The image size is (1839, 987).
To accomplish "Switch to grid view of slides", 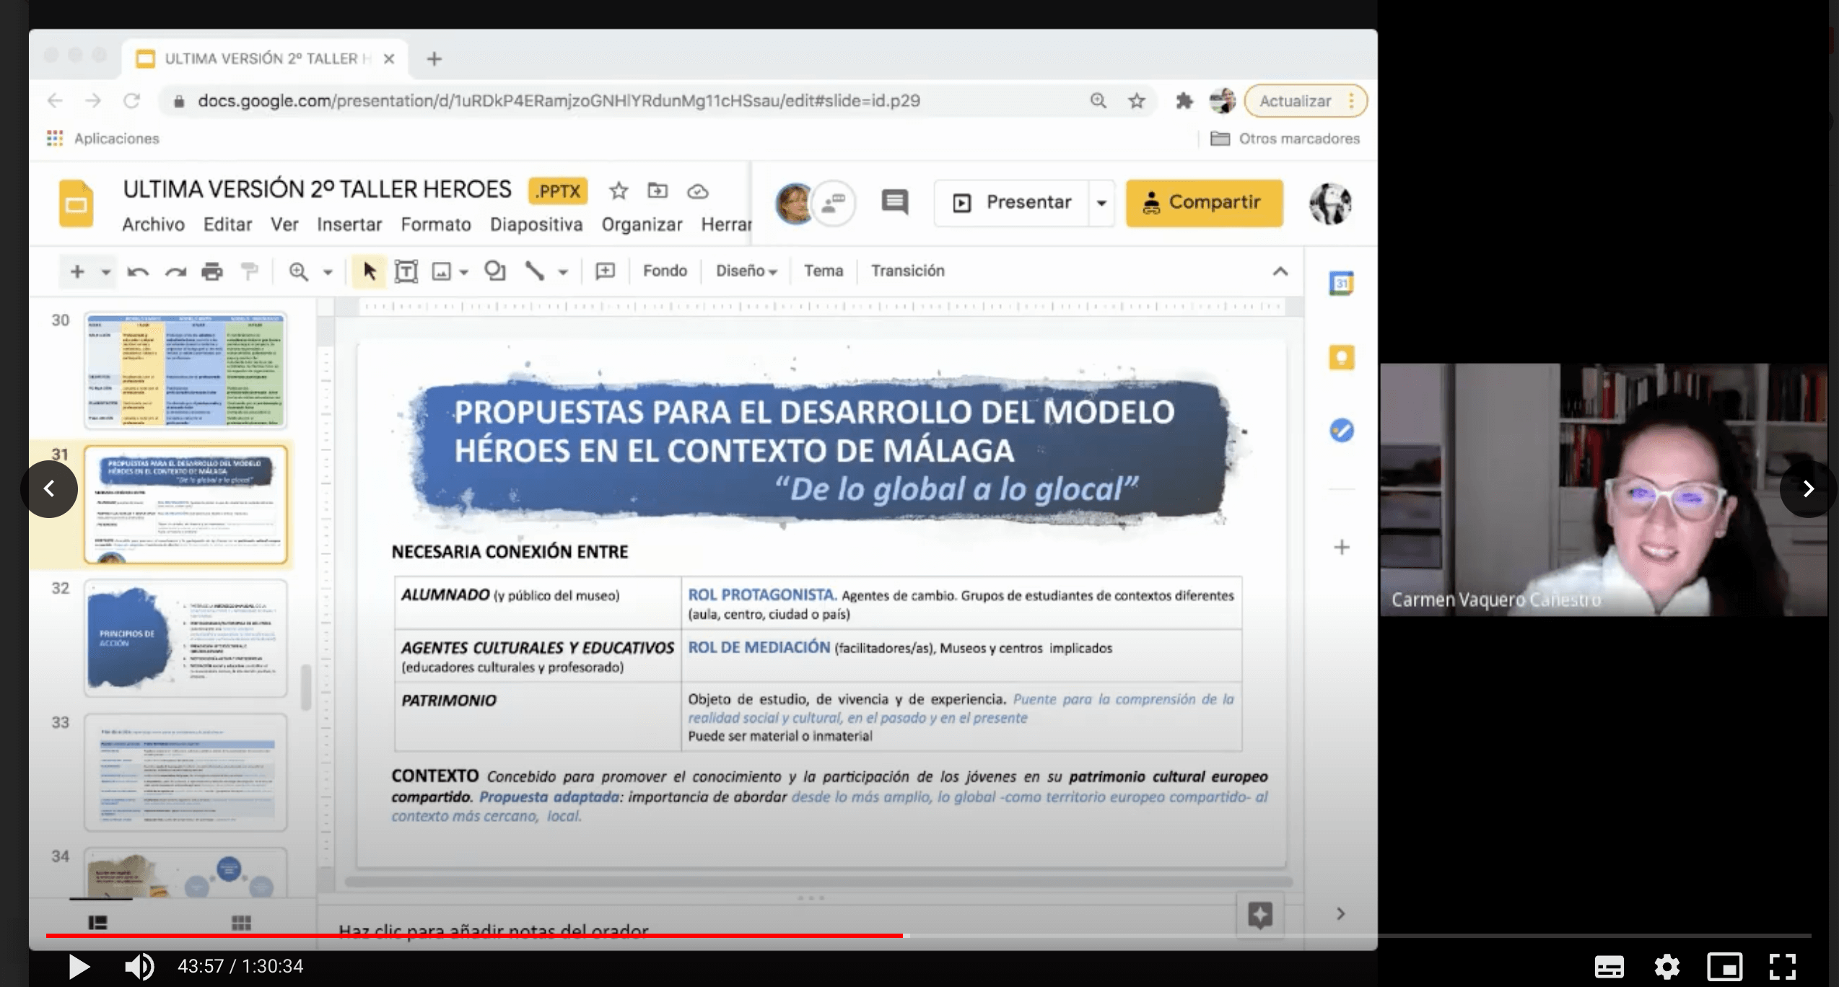I will [x=241, y=923].
